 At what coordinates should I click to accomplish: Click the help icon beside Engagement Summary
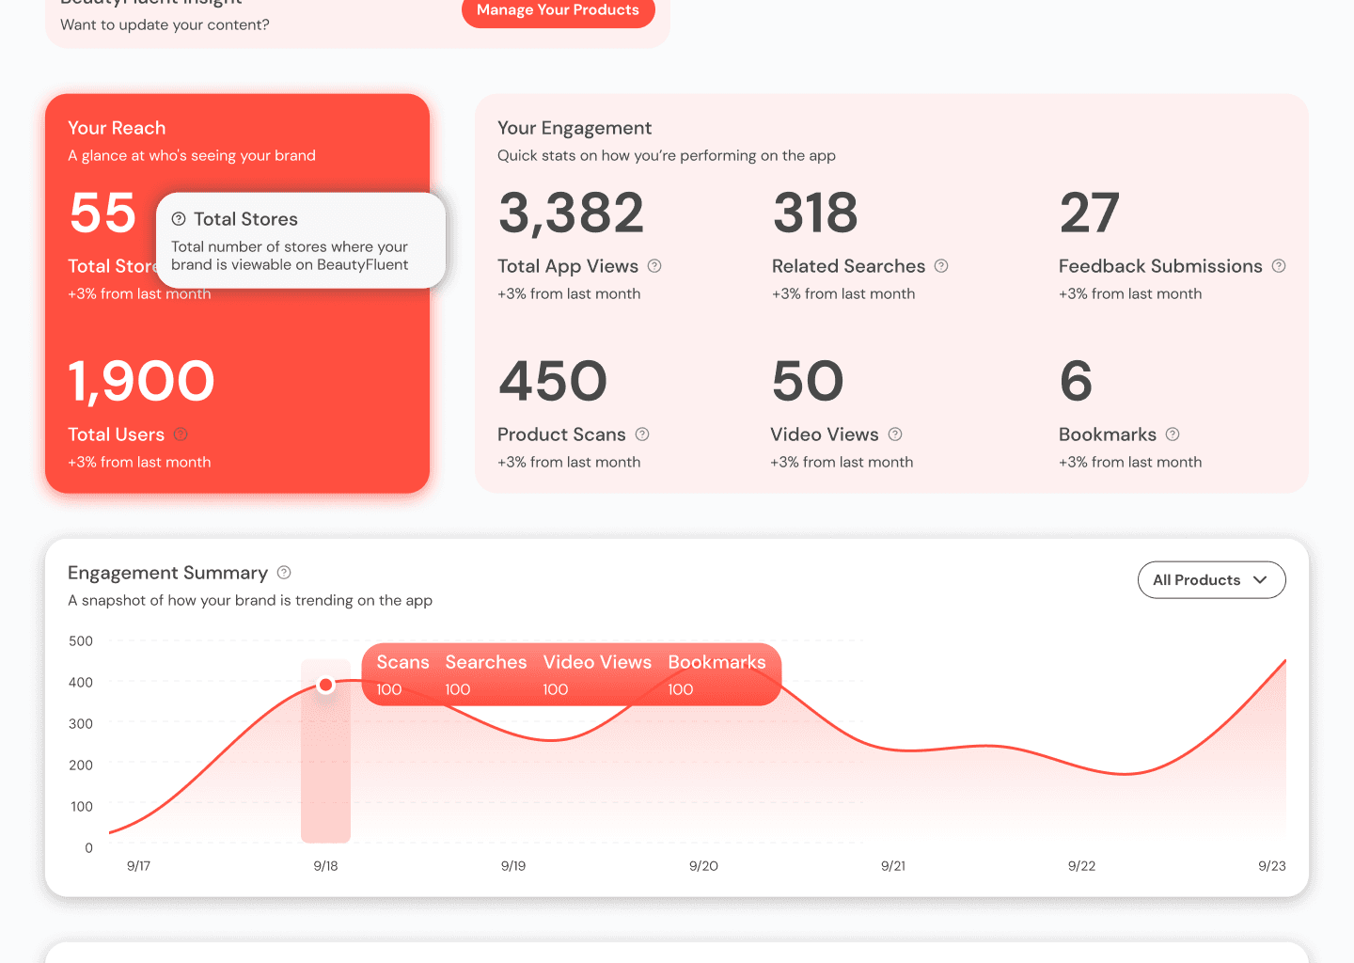[x=284, y=572]
